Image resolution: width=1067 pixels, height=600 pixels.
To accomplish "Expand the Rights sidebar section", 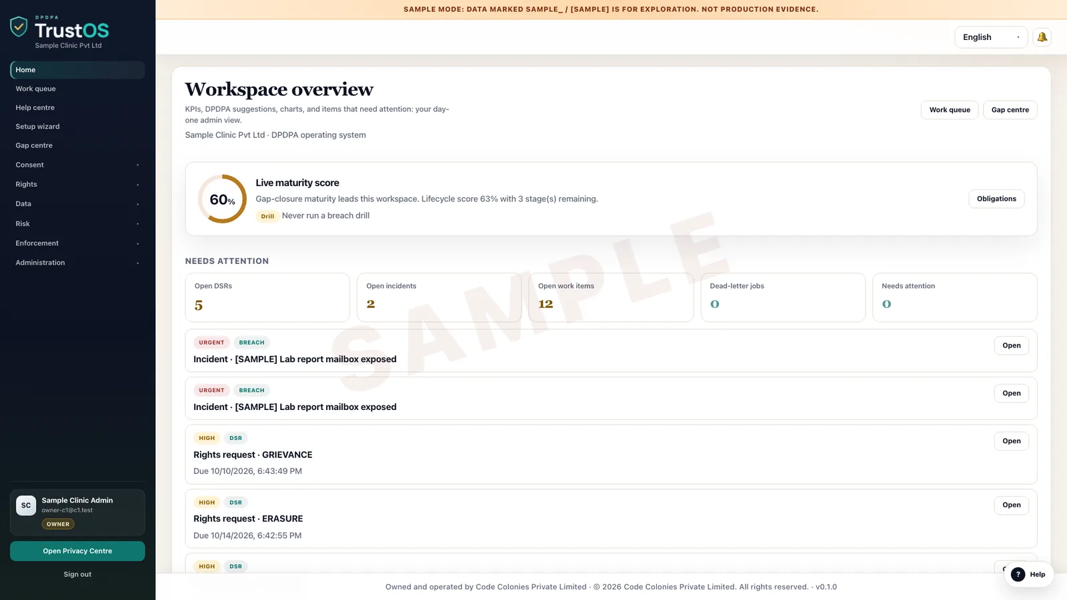I will pos(77,184).
